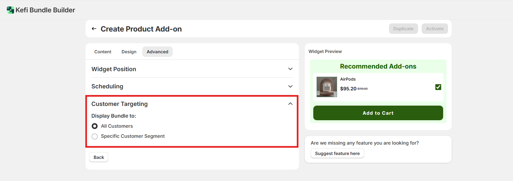Click Suggest feature here button
This screenshot has width=513, height=181.
(x=337, y=153)
